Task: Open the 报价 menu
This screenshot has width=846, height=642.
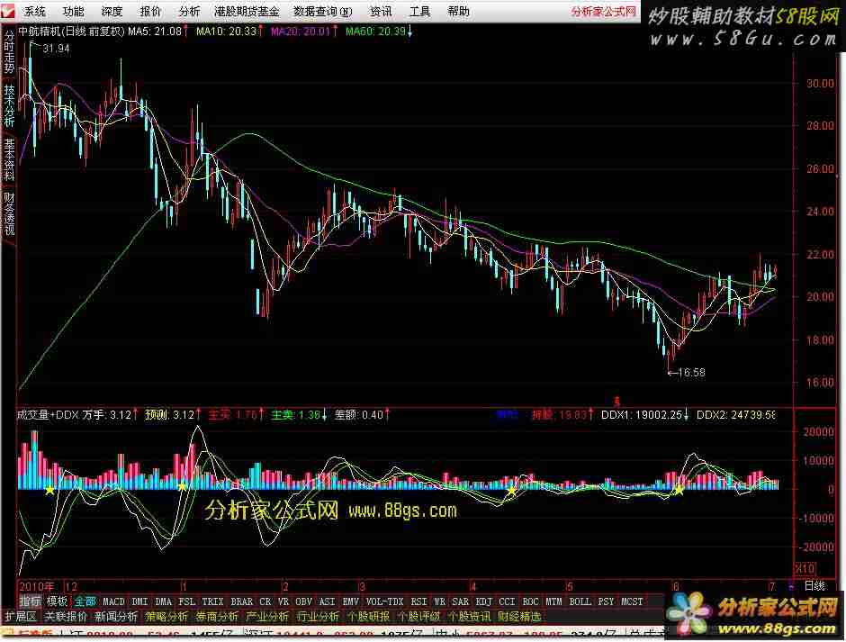Action: pos(150,11)
